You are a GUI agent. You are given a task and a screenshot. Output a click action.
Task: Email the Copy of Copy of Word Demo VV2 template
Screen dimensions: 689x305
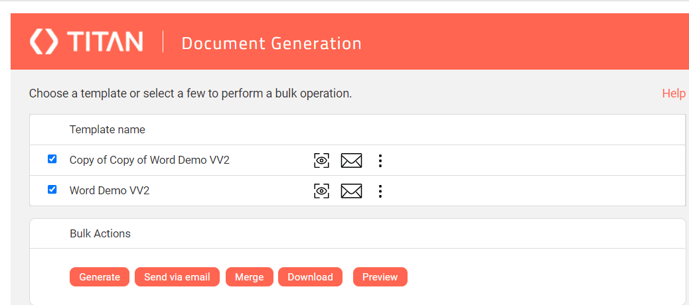tap(351, 160)
